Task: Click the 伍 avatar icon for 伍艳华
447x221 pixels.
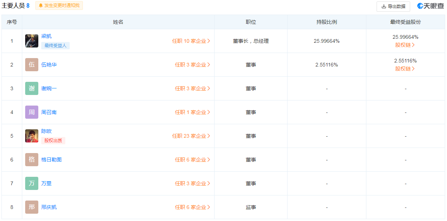Action: (x=32, y=65)
